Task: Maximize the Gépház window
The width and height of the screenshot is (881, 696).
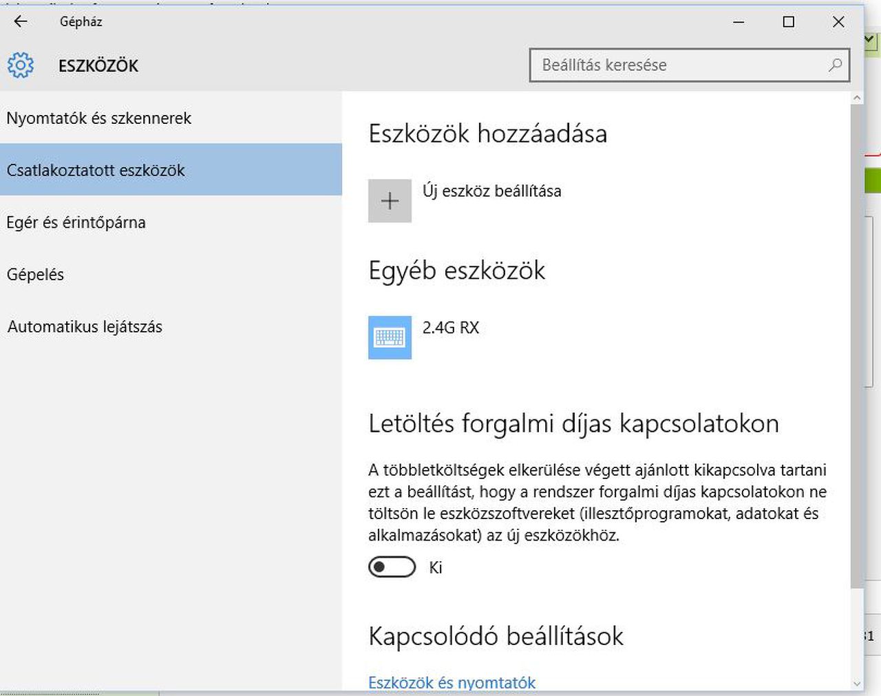Action: (789, 22)
